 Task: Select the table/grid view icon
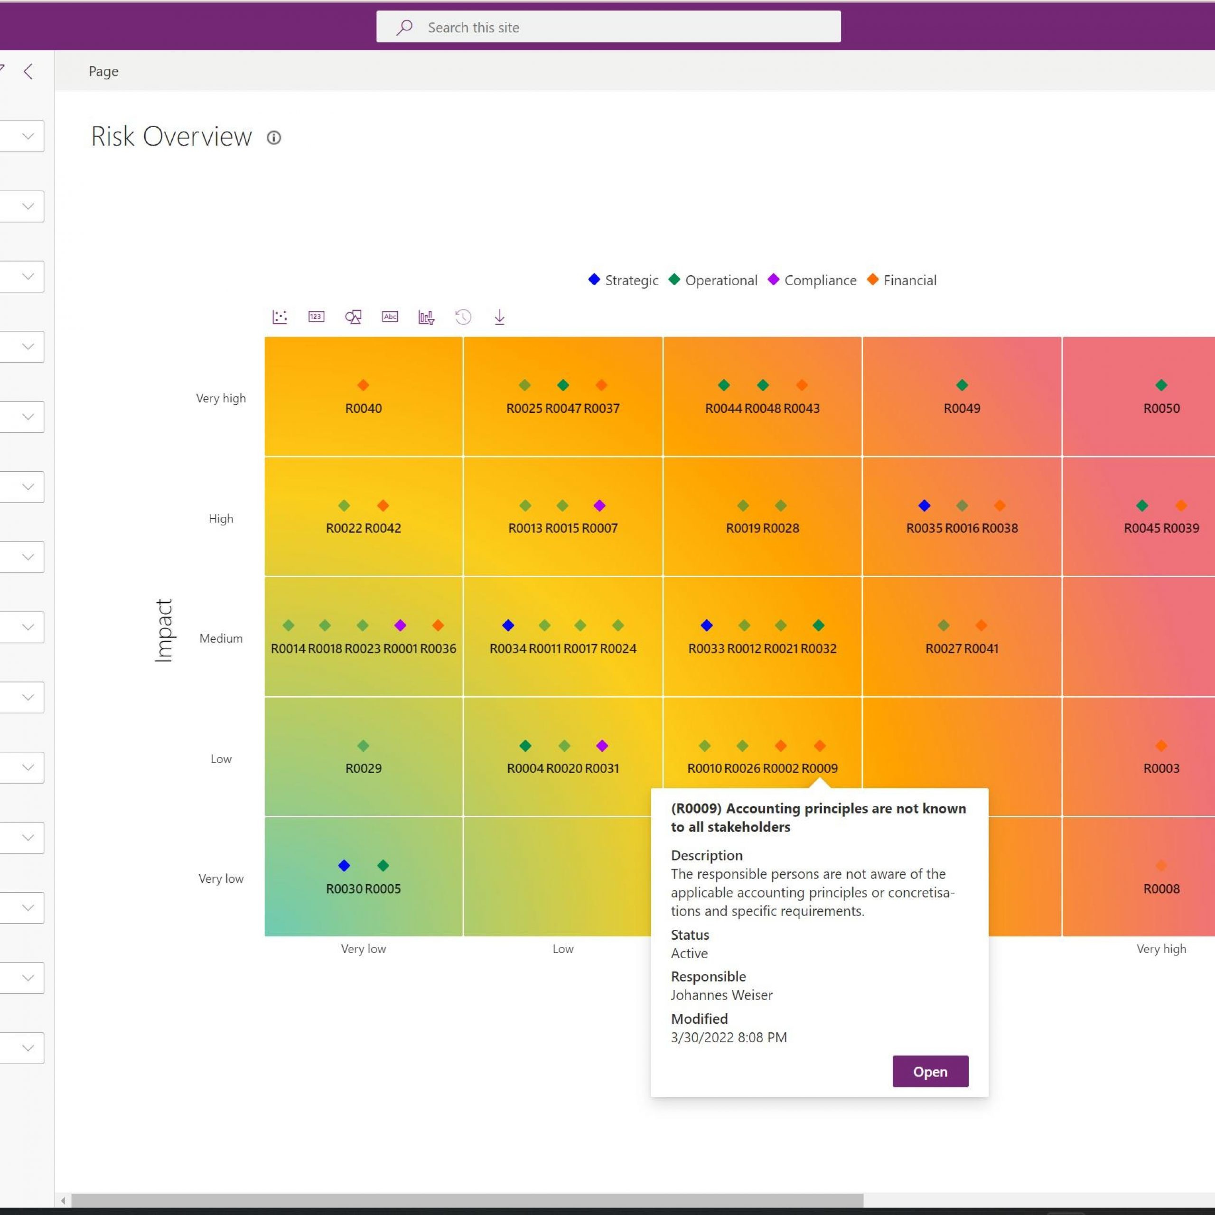pyautogui.click(x=316, y=316)
